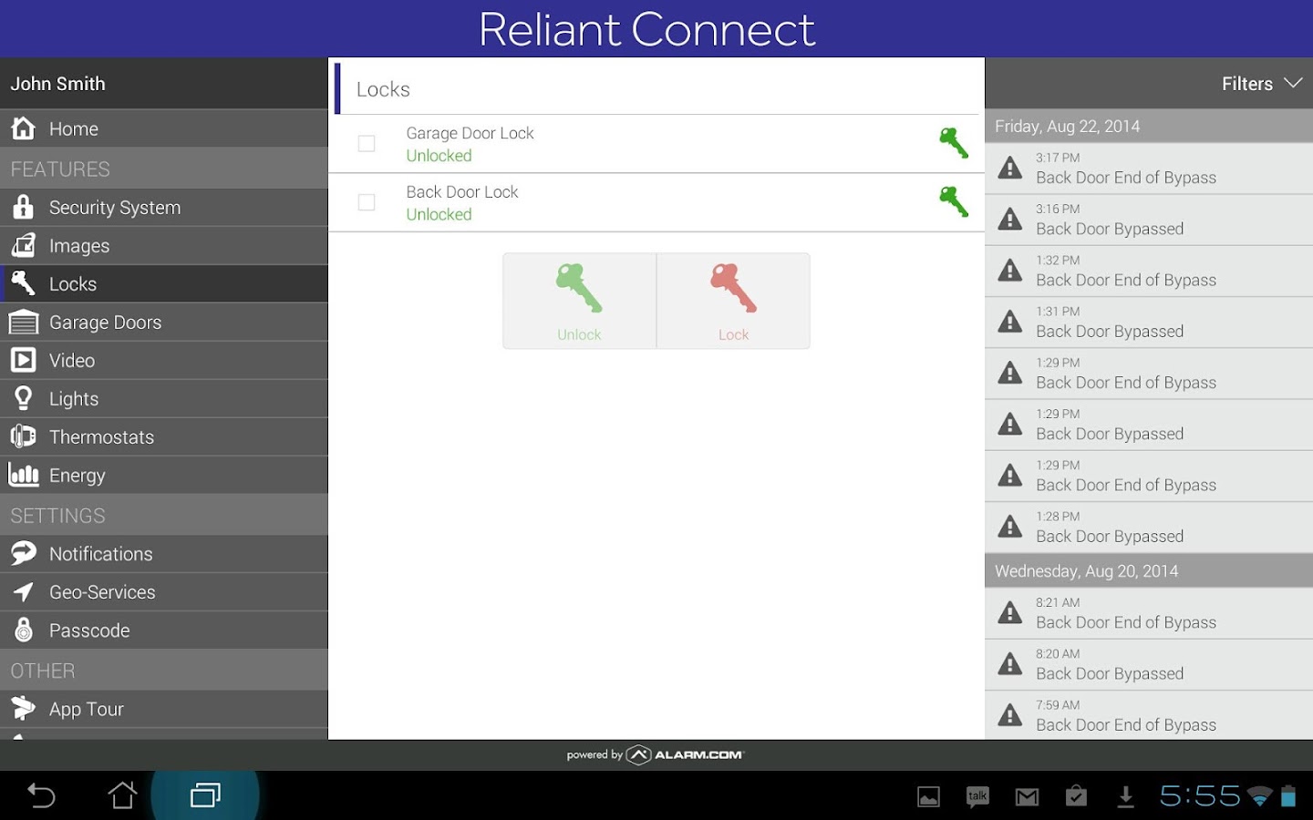Open gallery notification icon in status bar

[x=928, y=797]
